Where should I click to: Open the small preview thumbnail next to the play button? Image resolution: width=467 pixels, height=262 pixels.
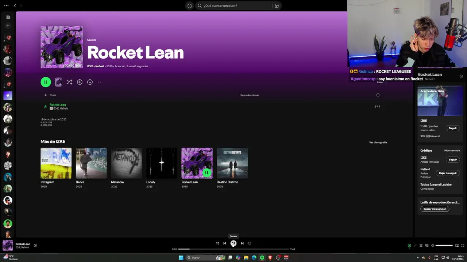click(58, 82)
